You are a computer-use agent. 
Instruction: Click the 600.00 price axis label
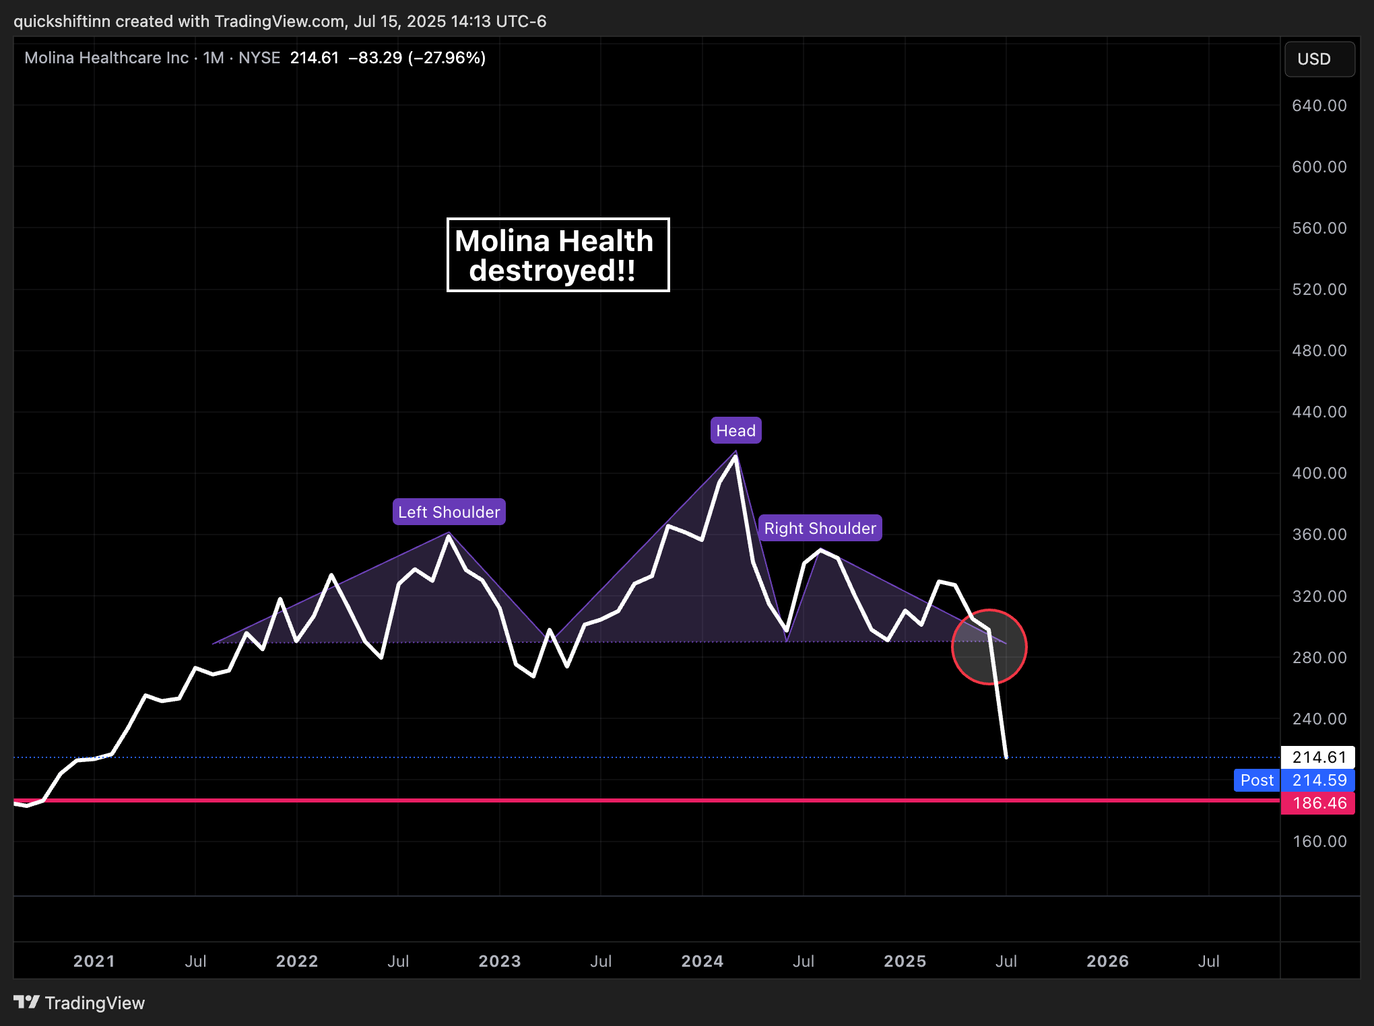pyautogui.click(x=1319, y=167)
